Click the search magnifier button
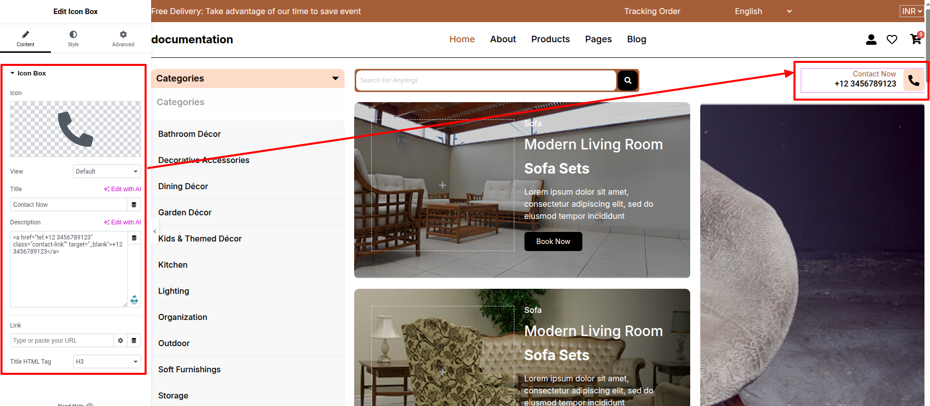 click(627, 80)
